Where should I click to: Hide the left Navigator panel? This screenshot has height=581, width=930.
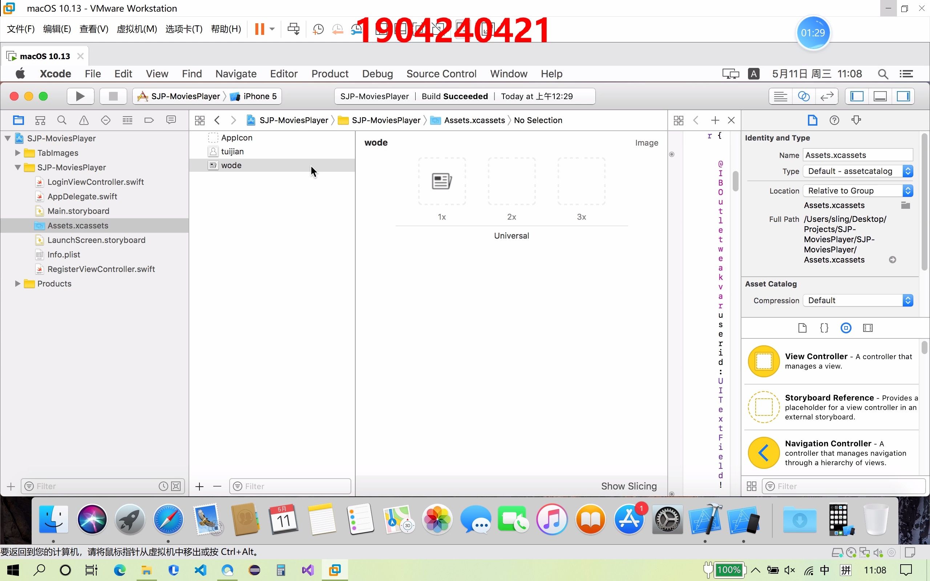point(857,96)
